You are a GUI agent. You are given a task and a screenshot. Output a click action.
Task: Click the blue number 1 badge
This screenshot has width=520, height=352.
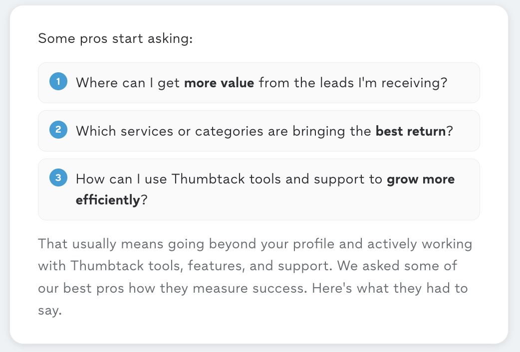tap(58, 81)
